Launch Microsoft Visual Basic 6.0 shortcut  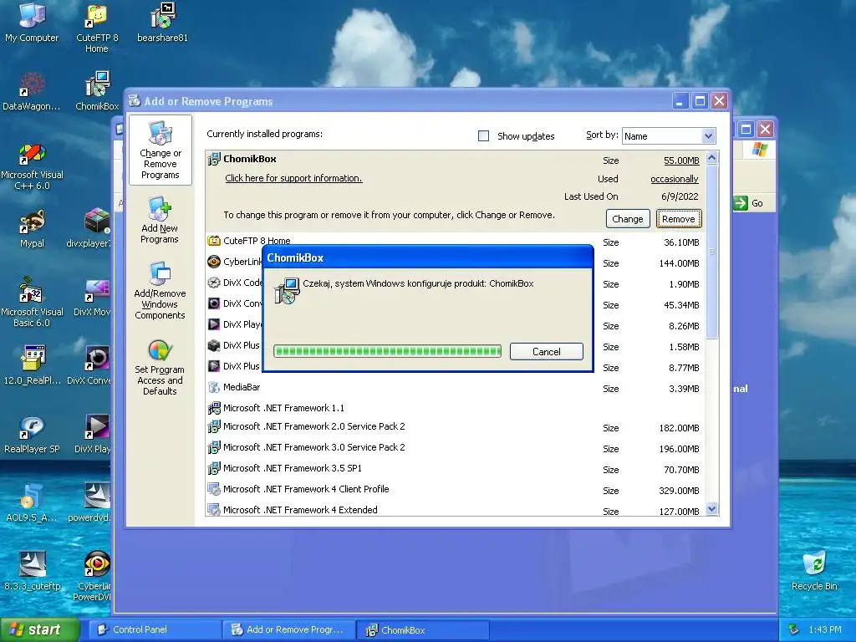tap(32, 303)
